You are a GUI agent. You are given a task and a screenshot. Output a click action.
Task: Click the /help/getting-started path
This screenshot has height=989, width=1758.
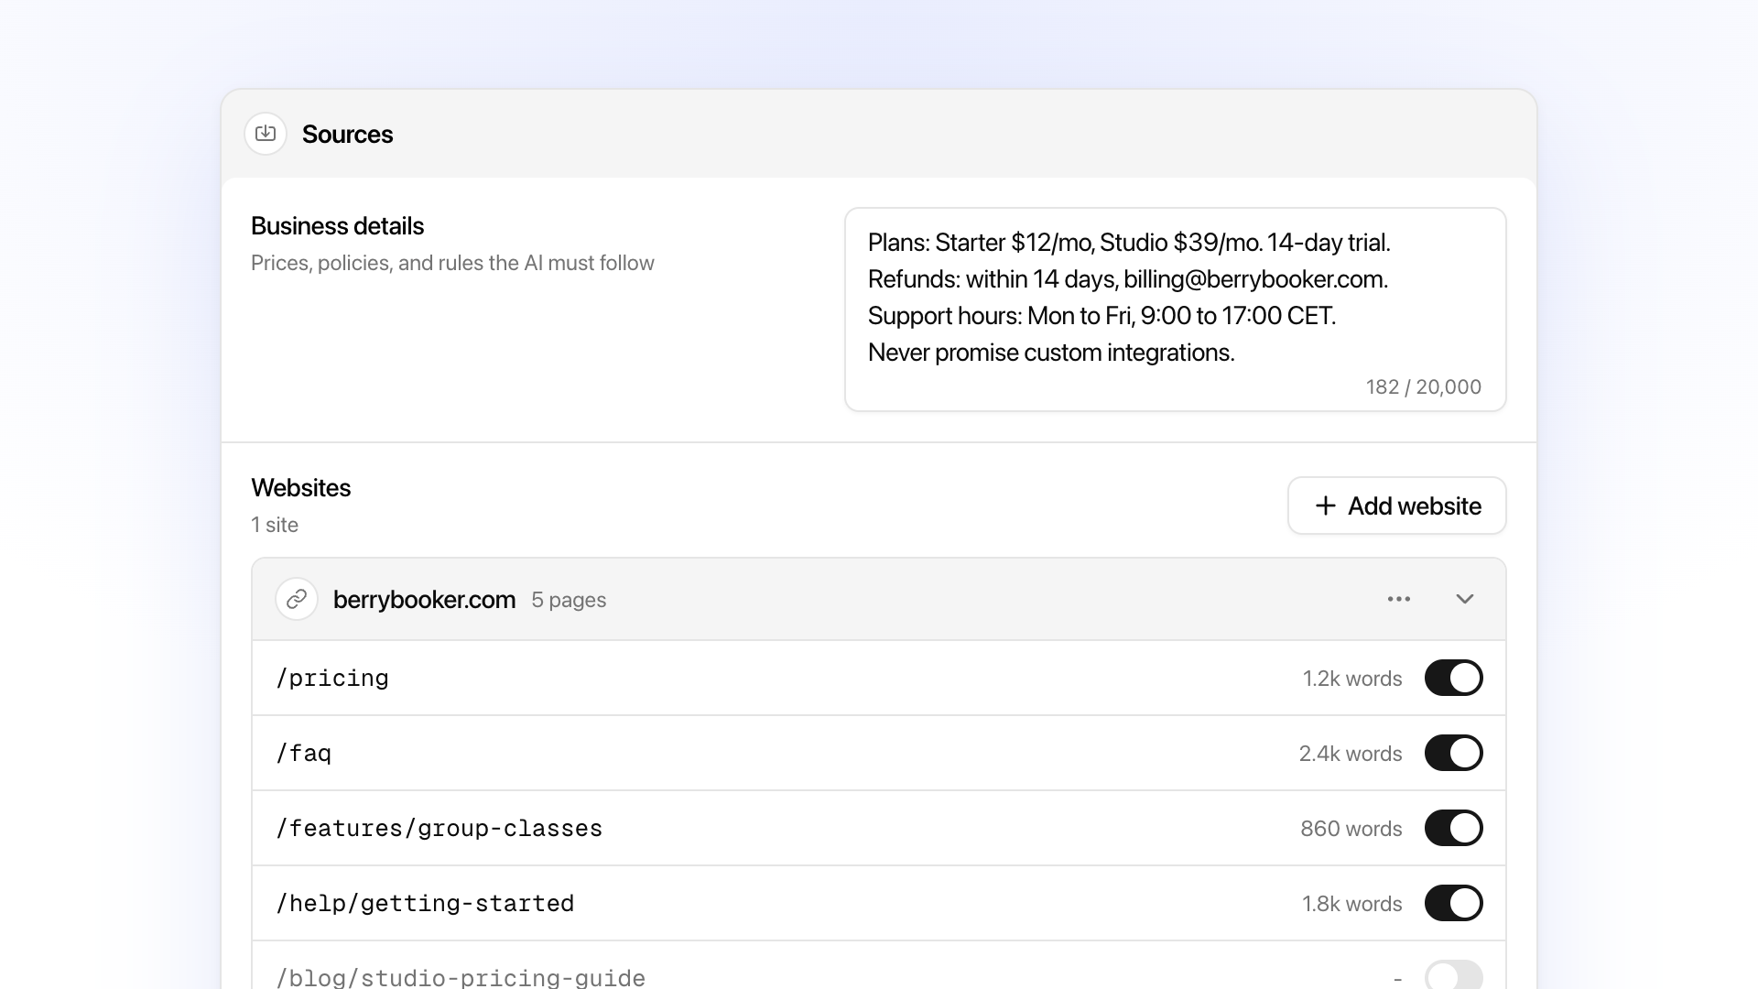pos(426,904)
